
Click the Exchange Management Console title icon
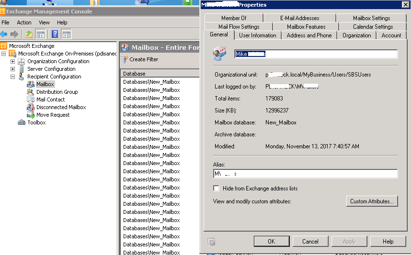coord(2,11)
